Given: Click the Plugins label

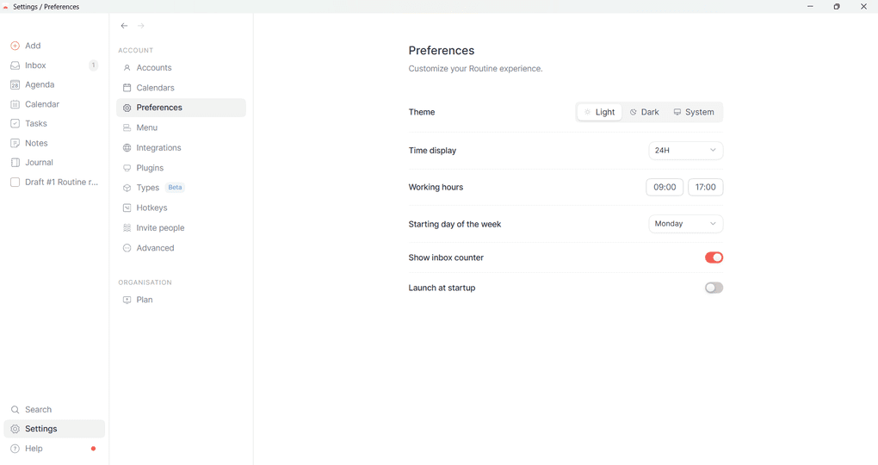Looking at the screenshot, I should point(150,168).
